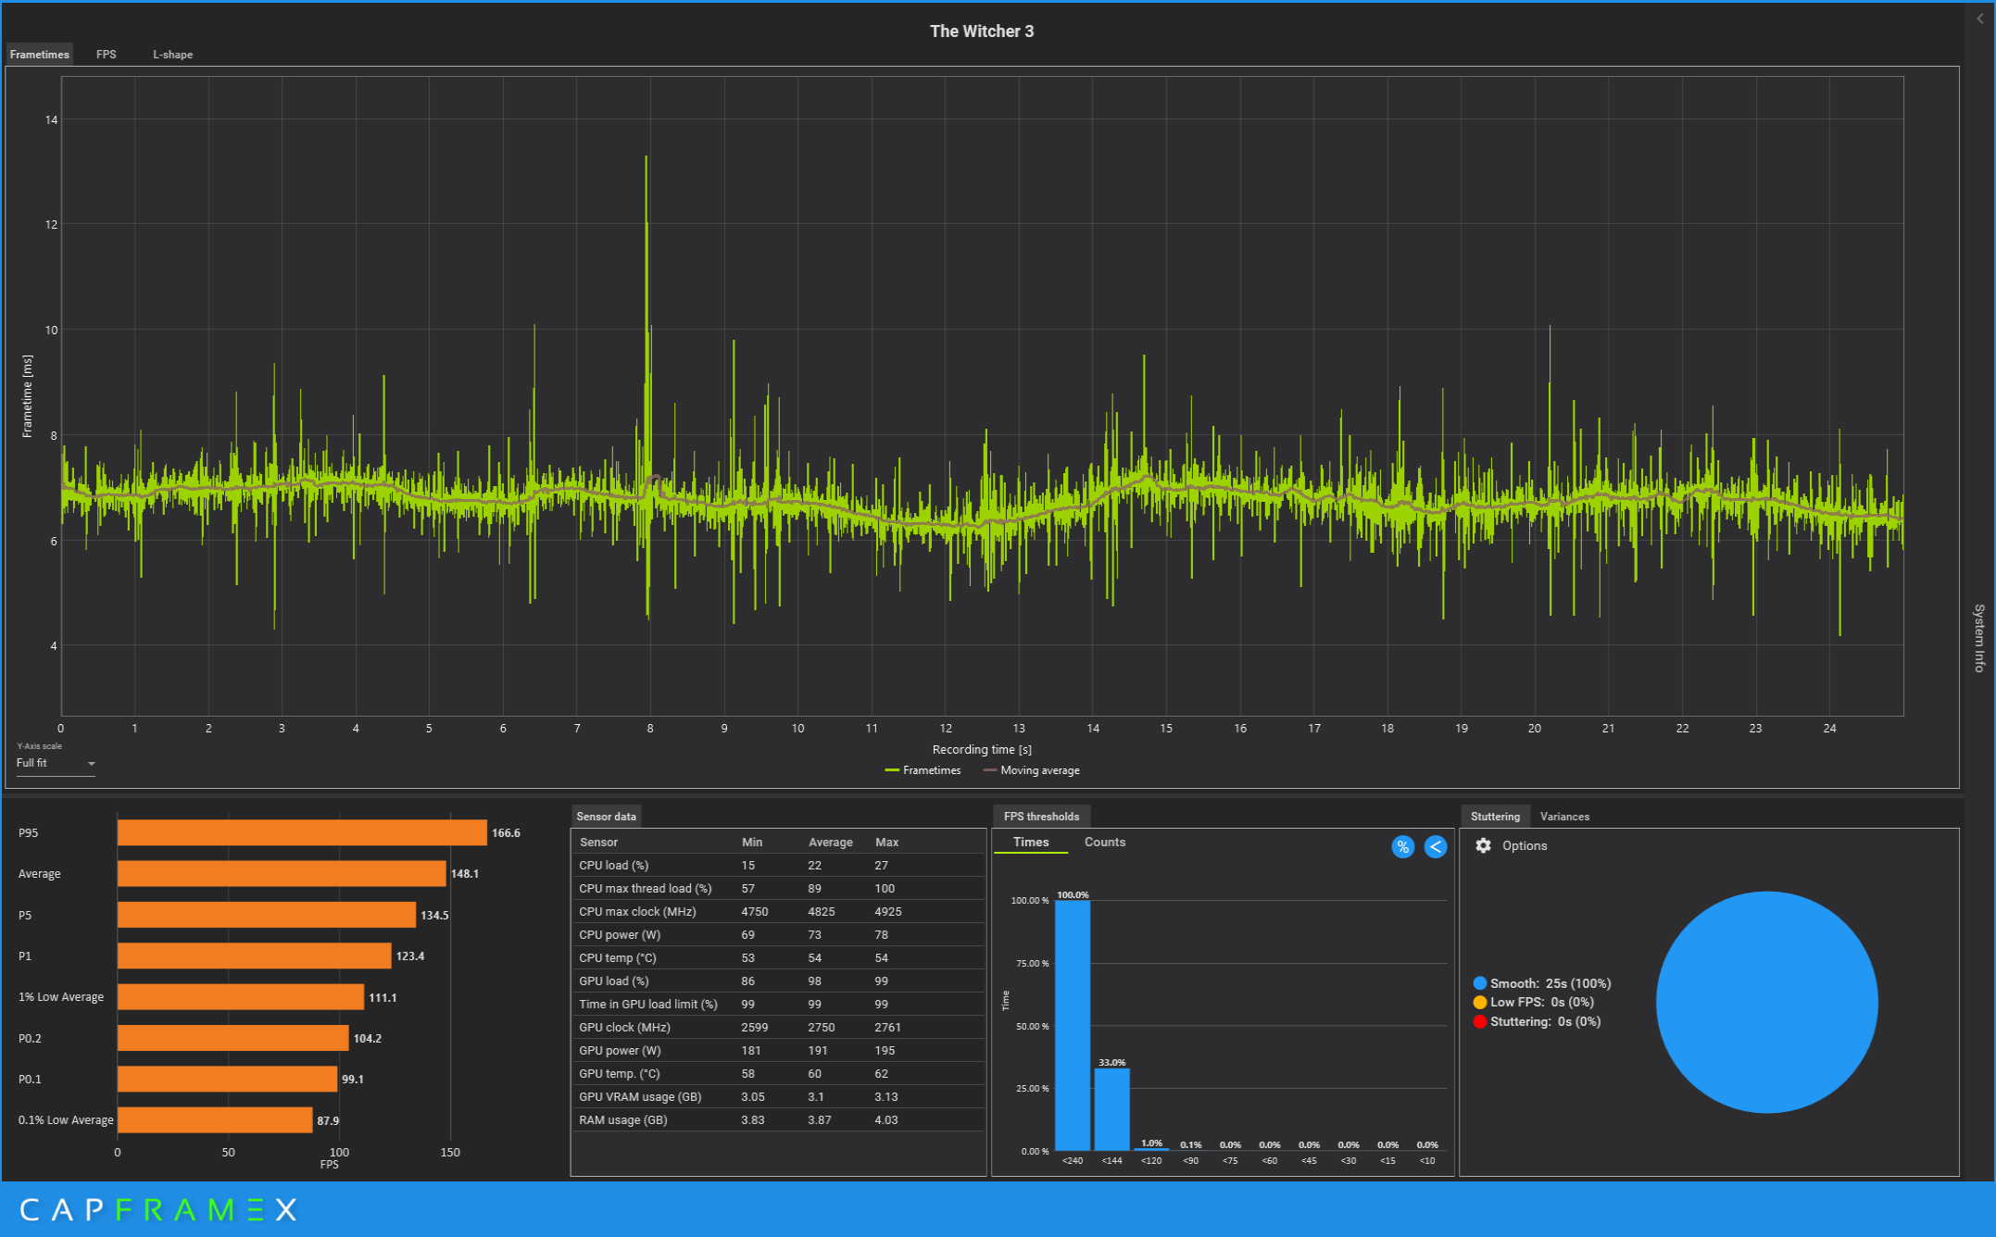Open stuttering Options gear icon
Viewport: 1996px width, 1237px height.
pos(1483,845)
